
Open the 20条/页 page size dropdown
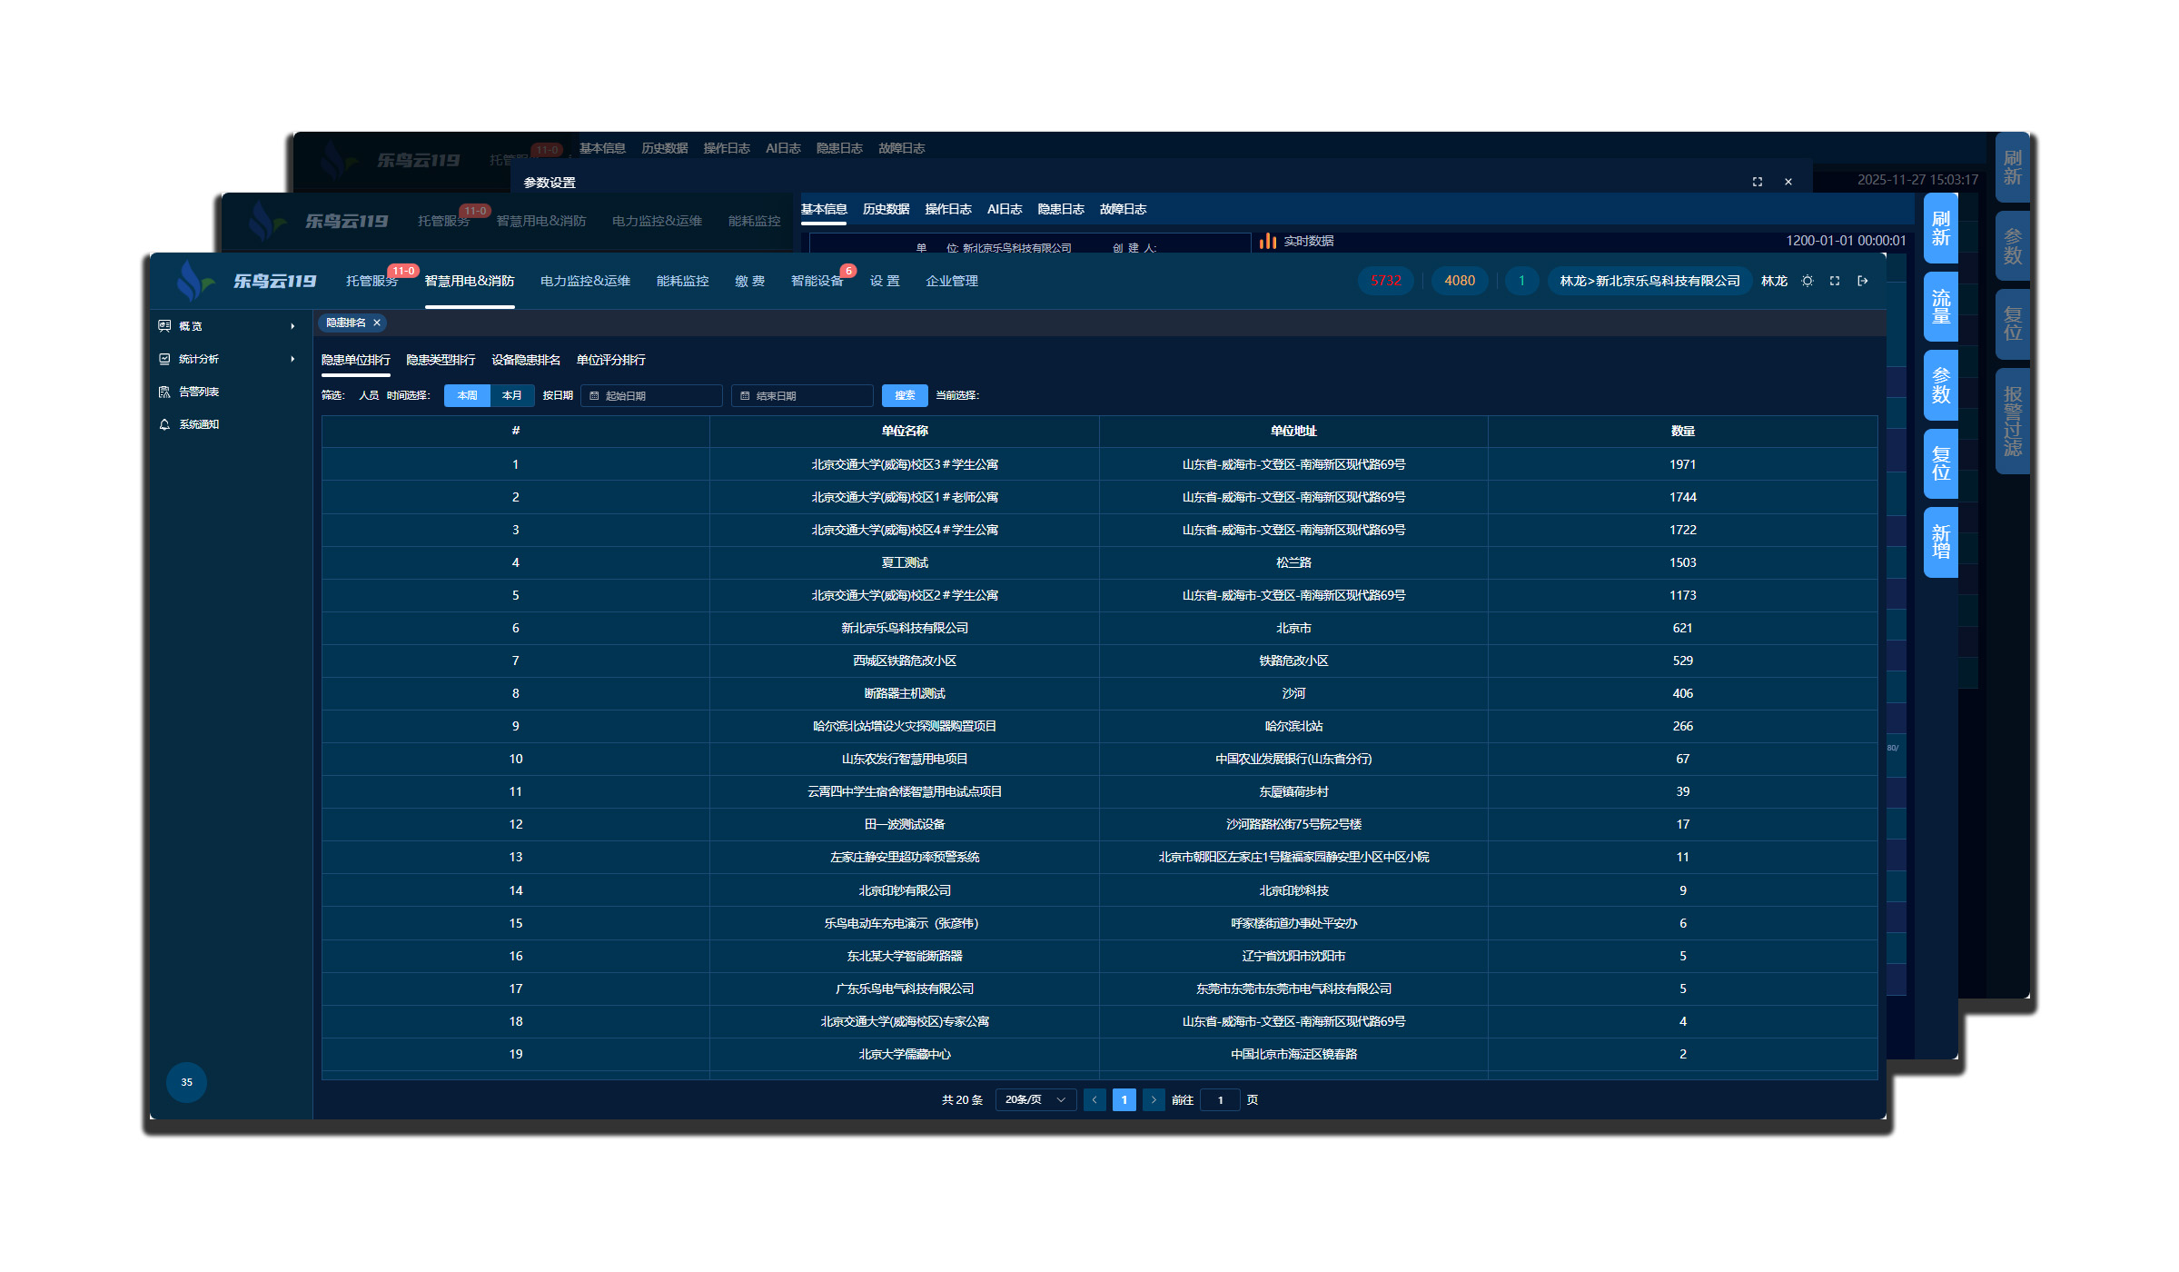pyautogui.click(x=1035, y=1099)
